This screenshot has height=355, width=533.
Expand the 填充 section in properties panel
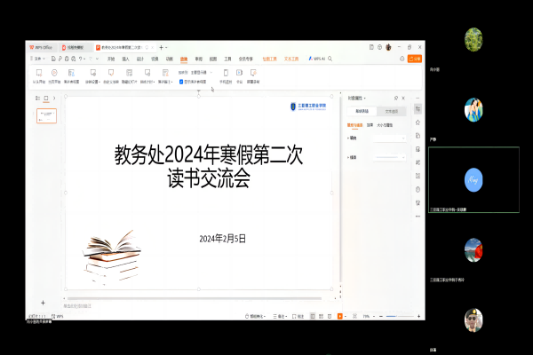tap(349, 138)
